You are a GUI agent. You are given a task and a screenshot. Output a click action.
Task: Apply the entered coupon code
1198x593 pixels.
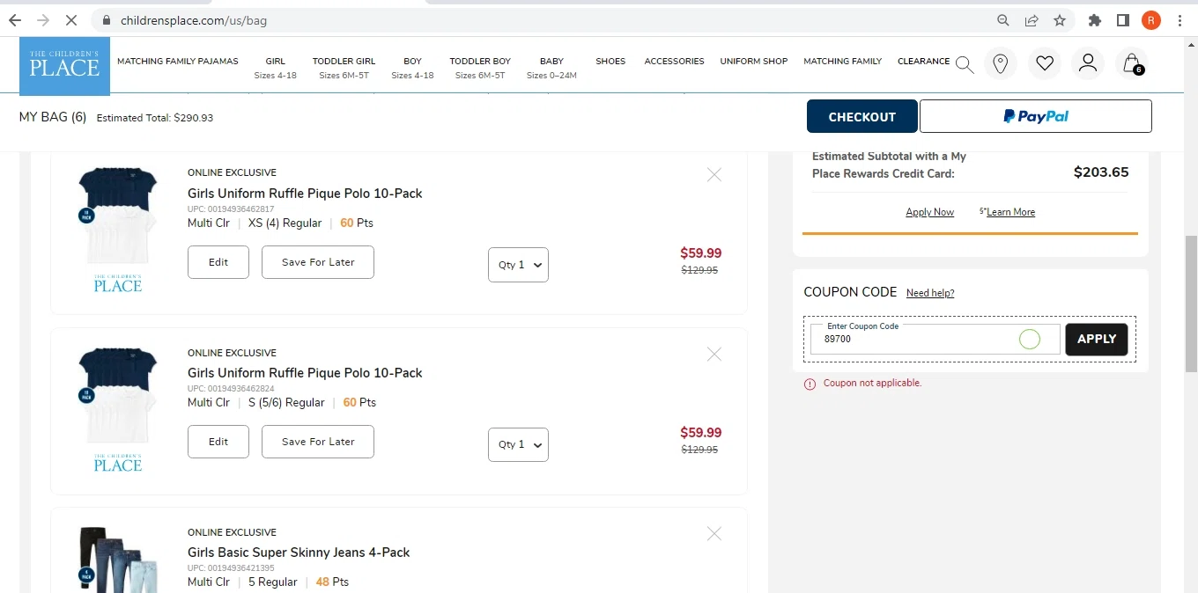pos(1096,339)
